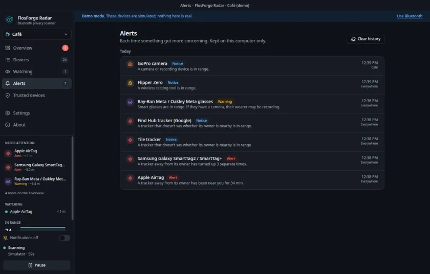The width and height of the screenshot is (430, 274).
Task: Click the tracker icon on the Tile tracker alert
Action: [x=130, y=140]
